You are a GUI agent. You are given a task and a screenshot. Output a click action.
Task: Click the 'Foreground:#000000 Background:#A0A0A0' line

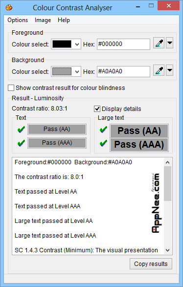point(73,162)
